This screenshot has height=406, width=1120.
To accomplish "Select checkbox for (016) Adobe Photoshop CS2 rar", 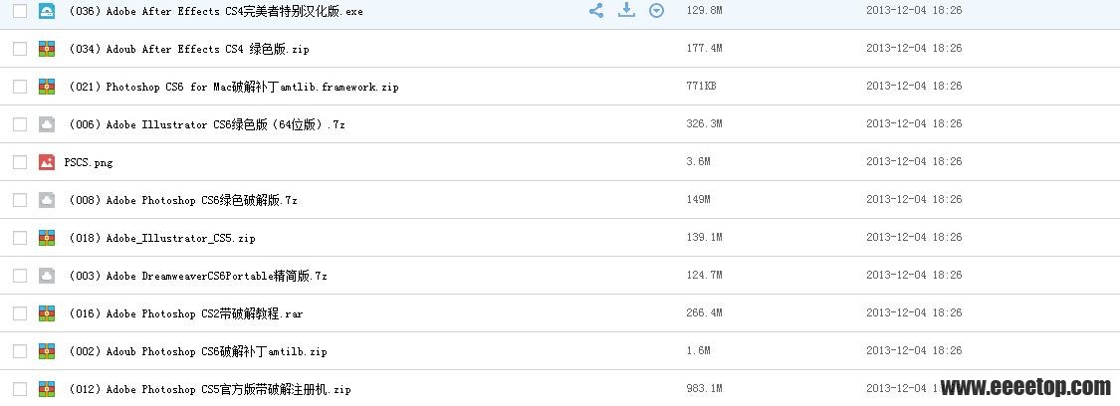I will [20, 313].
